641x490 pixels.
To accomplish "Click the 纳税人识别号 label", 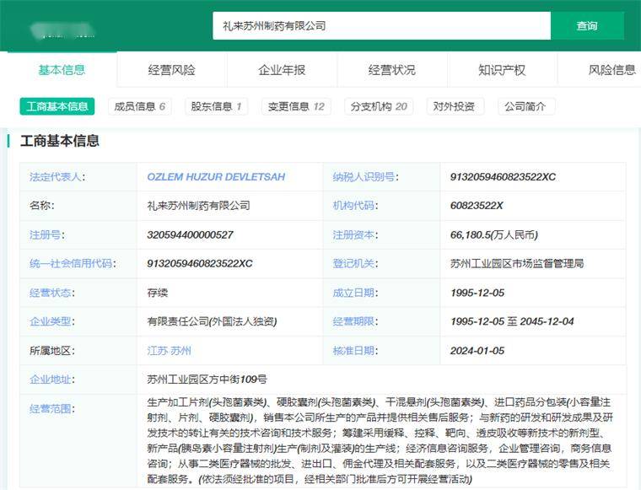I will 365,177.
